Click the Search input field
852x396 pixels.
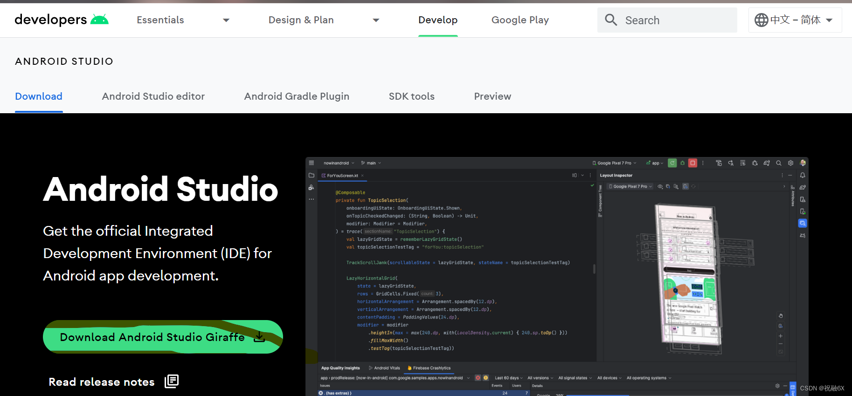667,20
